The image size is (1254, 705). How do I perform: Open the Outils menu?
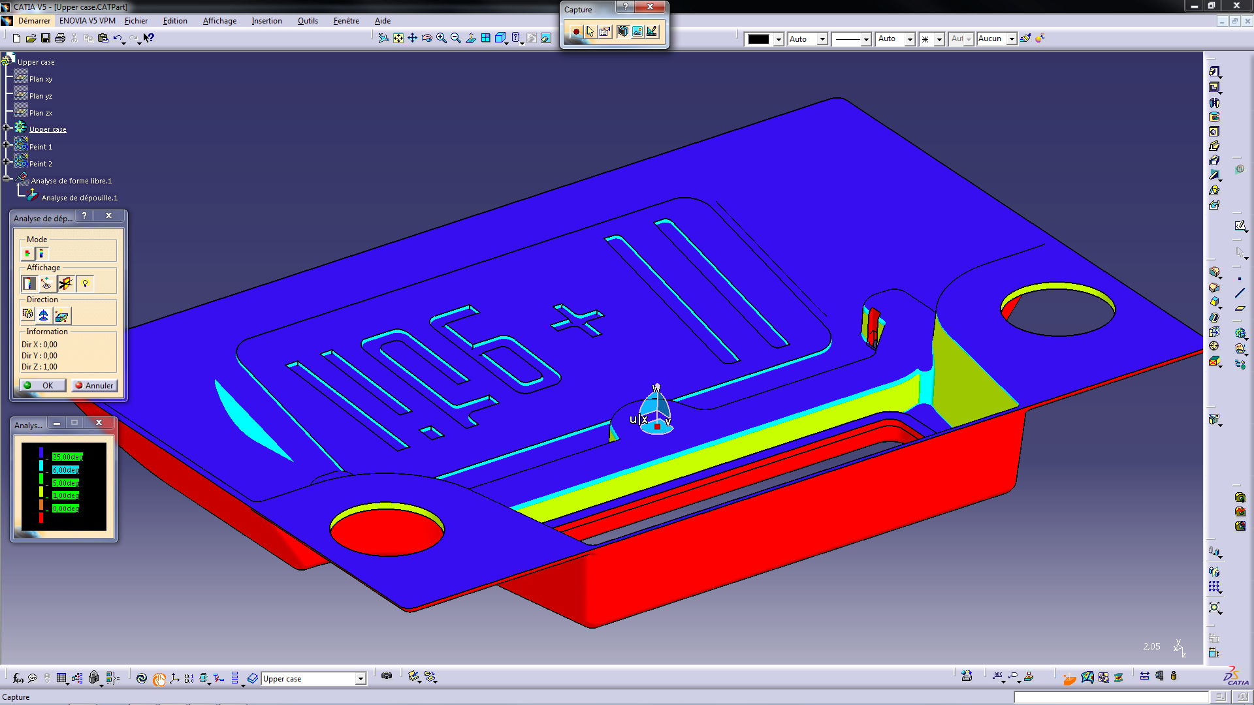[x=308, y=21]
